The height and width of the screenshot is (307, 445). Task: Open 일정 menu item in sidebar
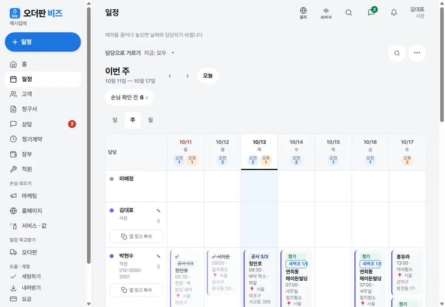point(43,79)
